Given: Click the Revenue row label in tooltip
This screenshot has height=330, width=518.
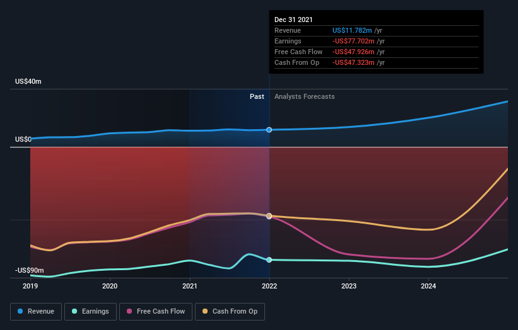Looking at the screenshot, I should coord(288,30).
